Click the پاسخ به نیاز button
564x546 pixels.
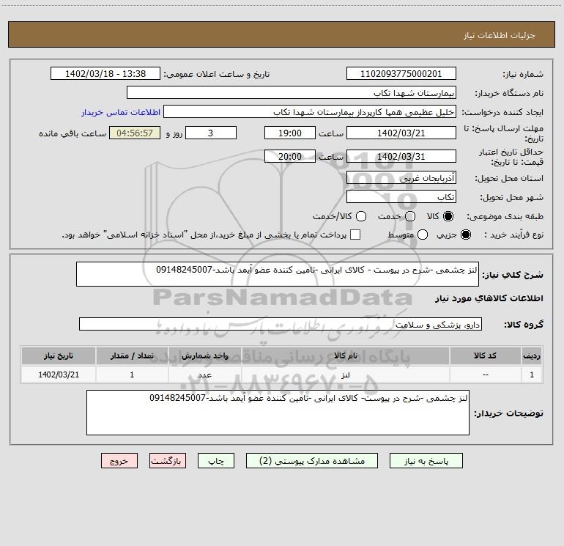point(426,461)
